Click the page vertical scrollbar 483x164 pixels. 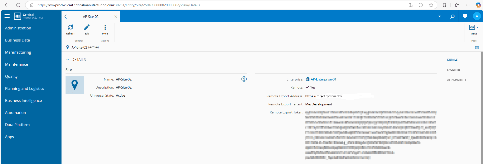click(x=482, y=108)
